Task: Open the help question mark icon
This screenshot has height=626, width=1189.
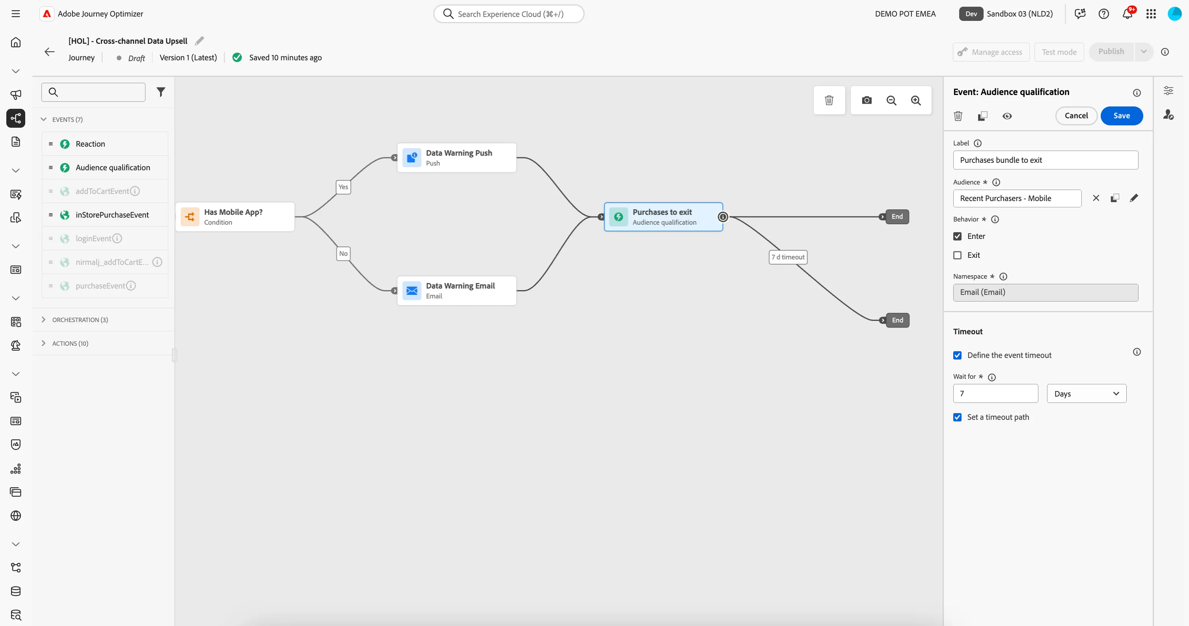Action: pos(1103,14)
